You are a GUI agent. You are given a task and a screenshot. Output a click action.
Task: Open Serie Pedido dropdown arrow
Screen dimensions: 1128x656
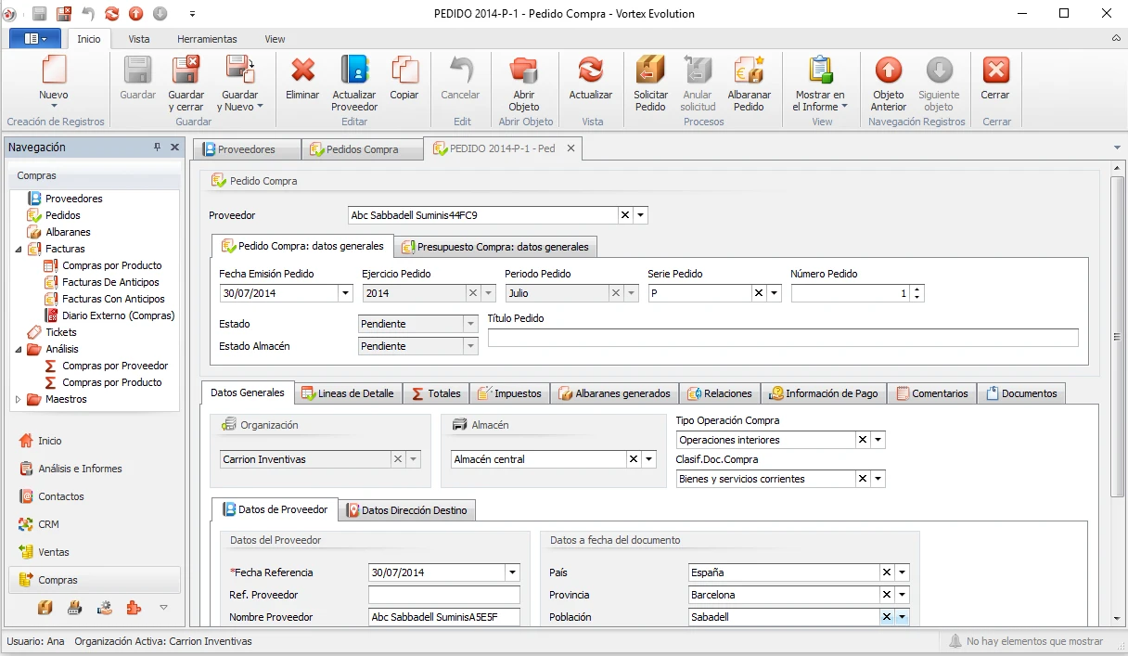coord(775,293)
